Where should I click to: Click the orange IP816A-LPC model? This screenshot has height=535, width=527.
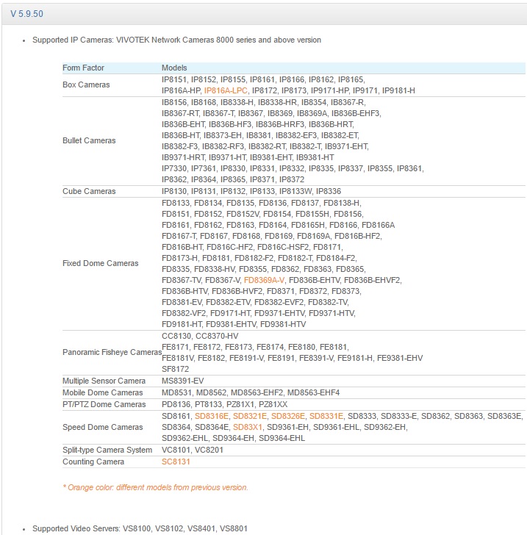(x=226, y=91)
